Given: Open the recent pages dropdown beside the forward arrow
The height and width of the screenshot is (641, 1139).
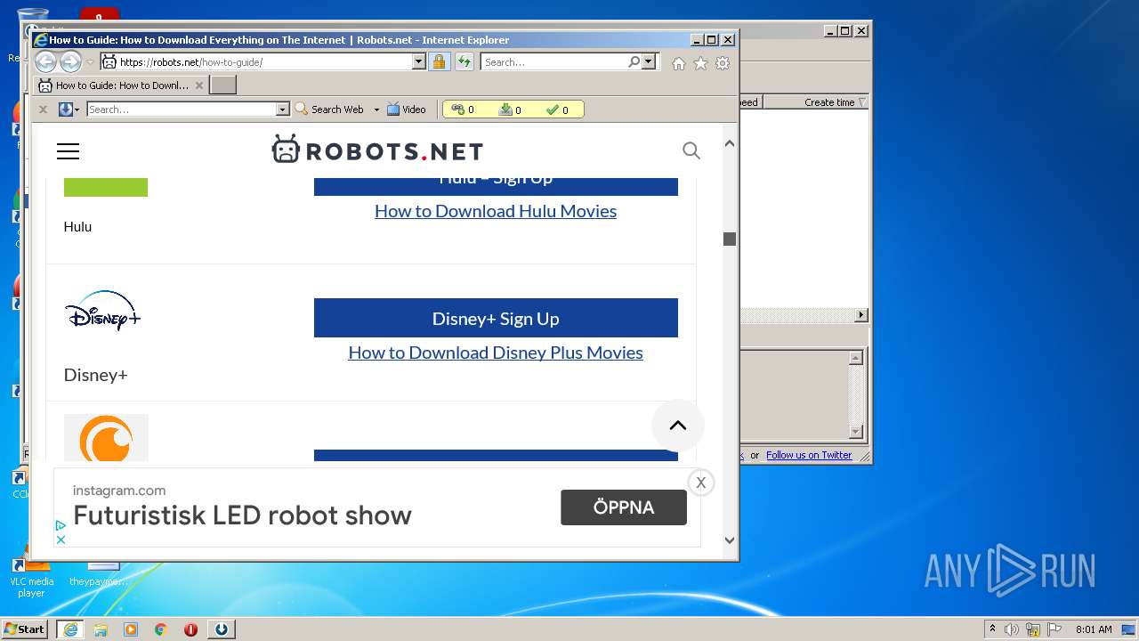Looking at the screenshot, I should tap(90, 62).
